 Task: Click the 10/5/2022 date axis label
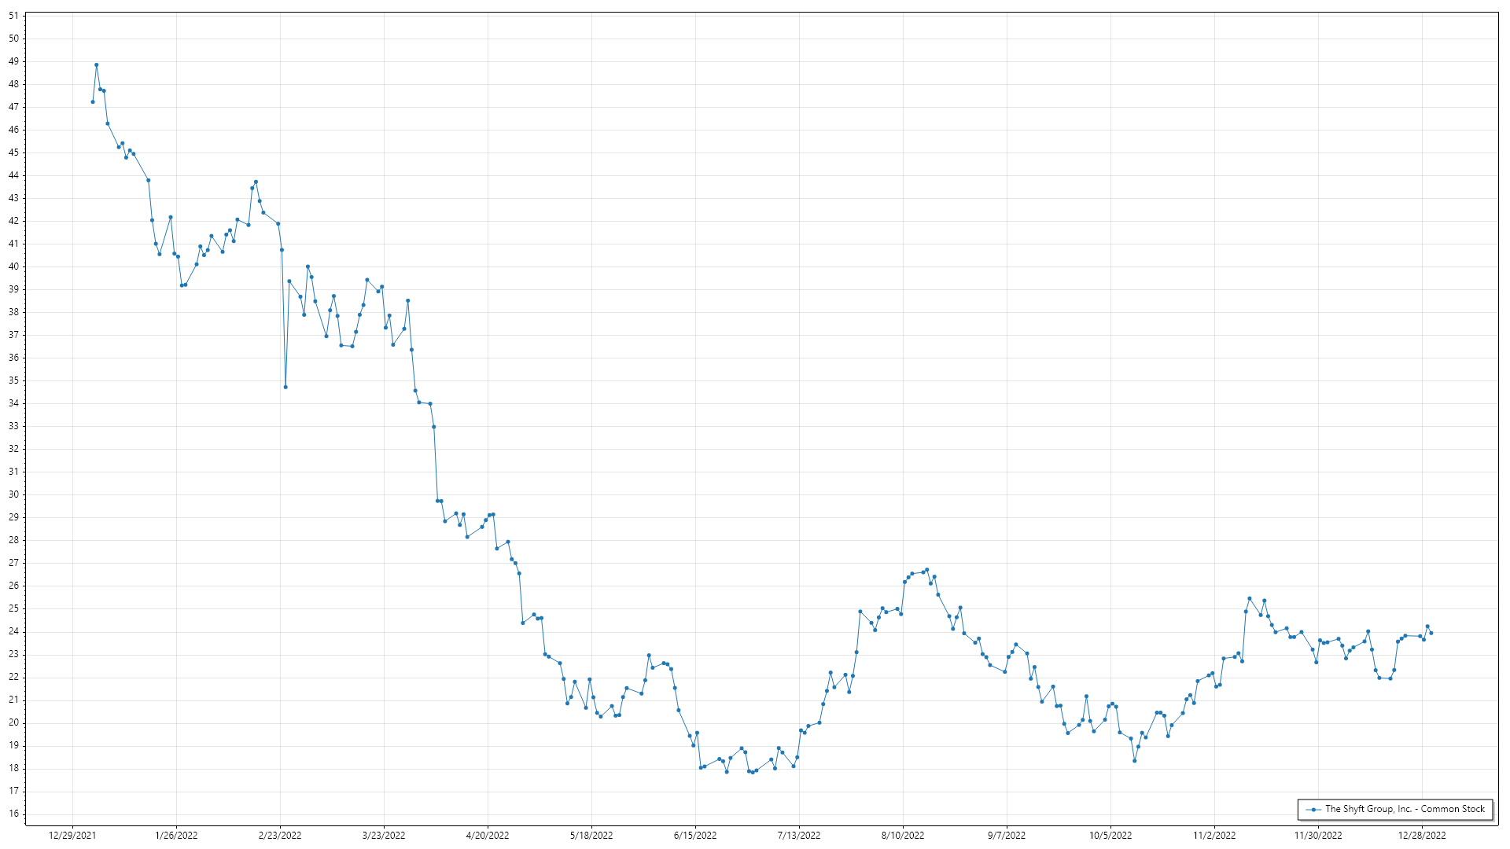click(1110, 836)
